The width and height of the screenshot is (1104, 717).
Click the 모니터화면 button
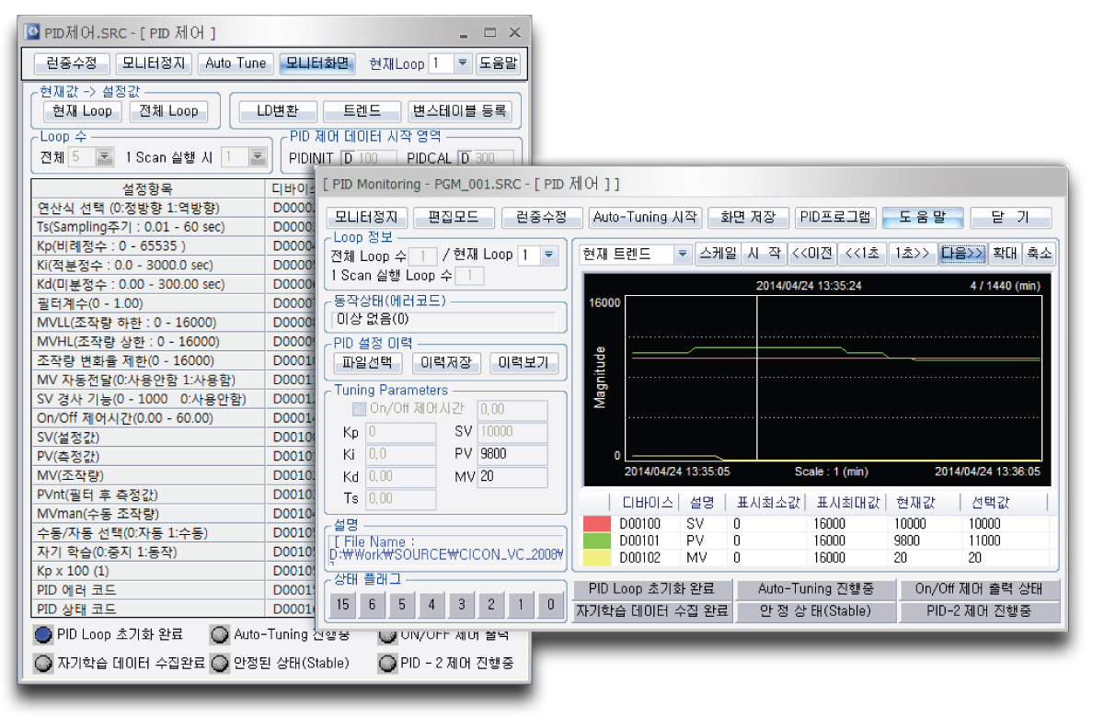pyautogui.click(x=316, y=63)
